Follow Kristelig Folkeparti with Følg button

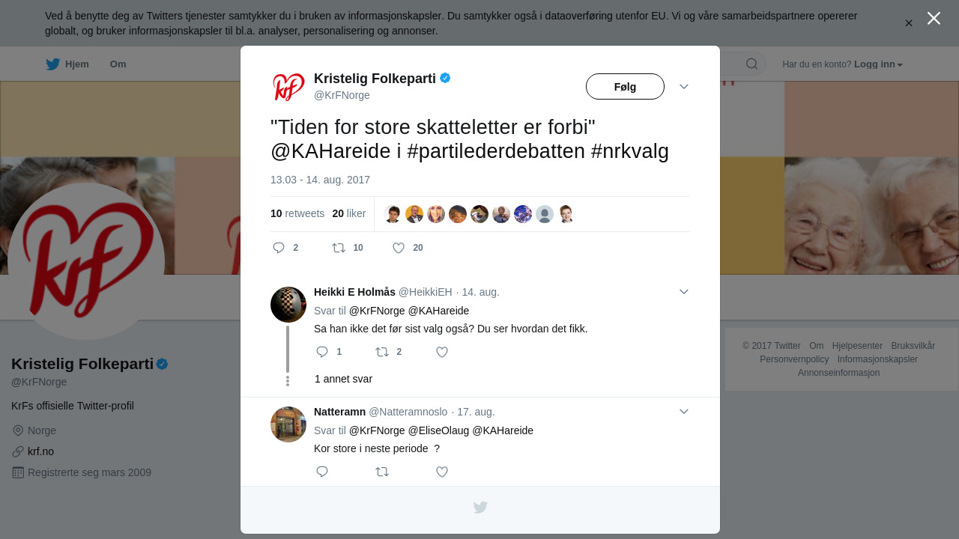tap(625, 87)
